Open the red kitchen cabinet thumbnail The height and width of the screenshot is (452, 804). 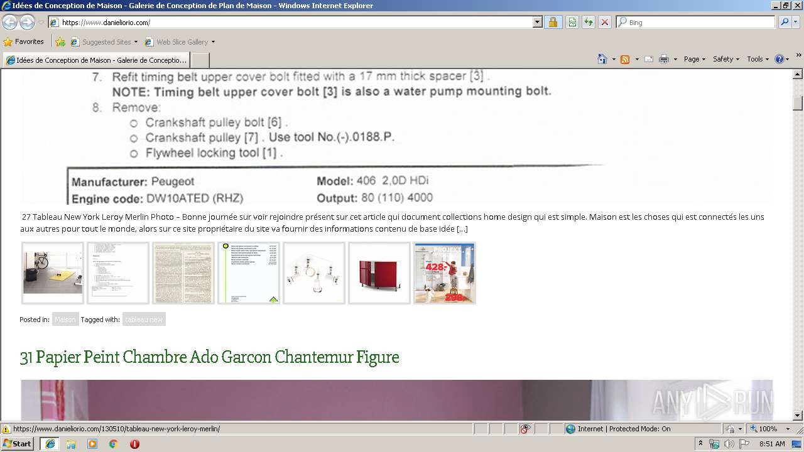pyautogui.click(x=379, y=273)
